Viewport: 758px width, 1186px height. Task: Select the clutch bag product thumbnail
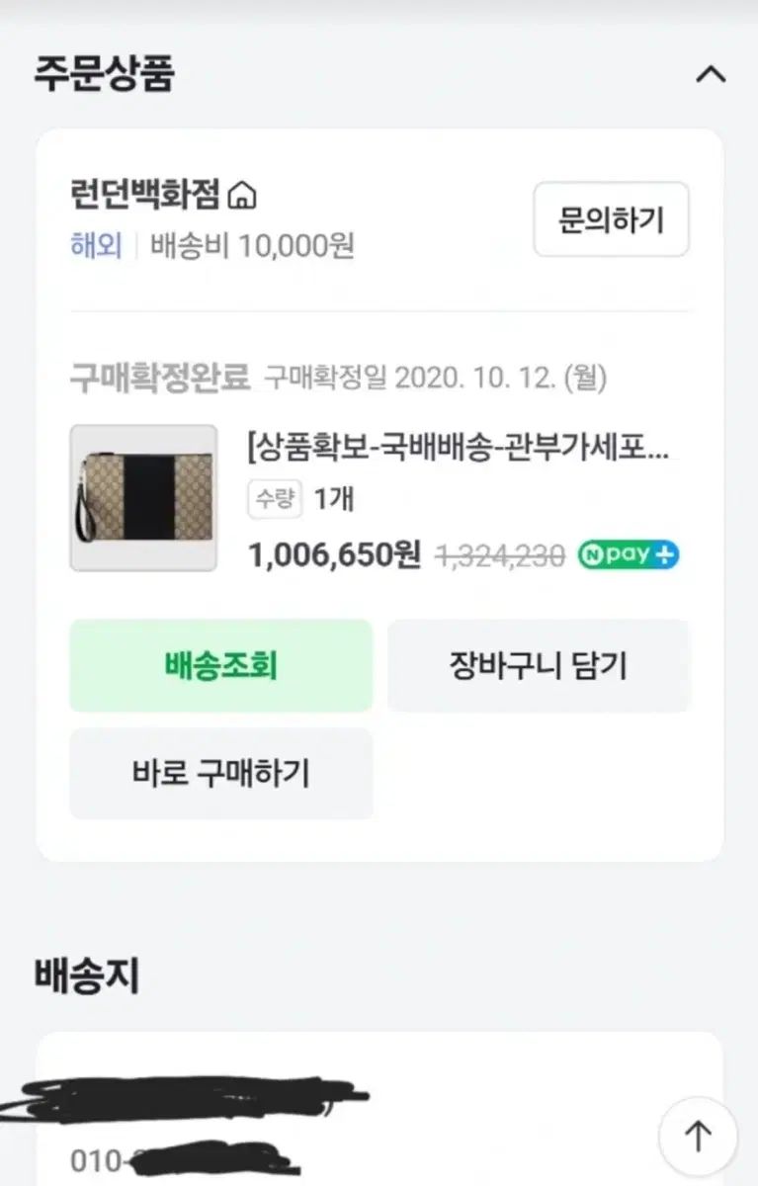point(143,498)
